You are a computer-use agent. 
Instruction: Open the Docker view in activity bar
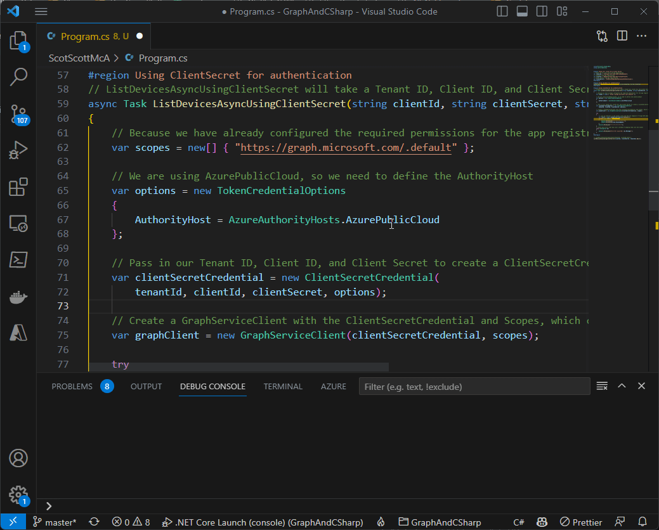[x=18, y=296]
